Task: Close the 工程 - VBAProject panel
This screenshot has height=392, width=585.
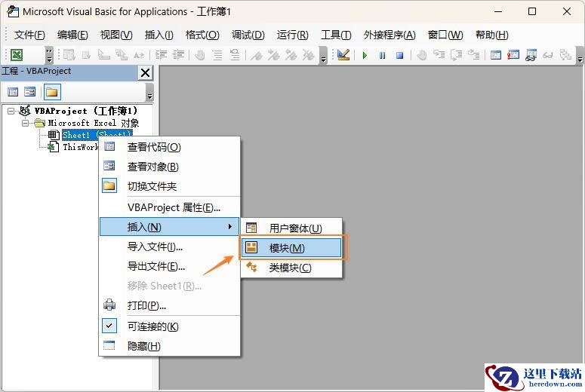Action: coord(146,72)
